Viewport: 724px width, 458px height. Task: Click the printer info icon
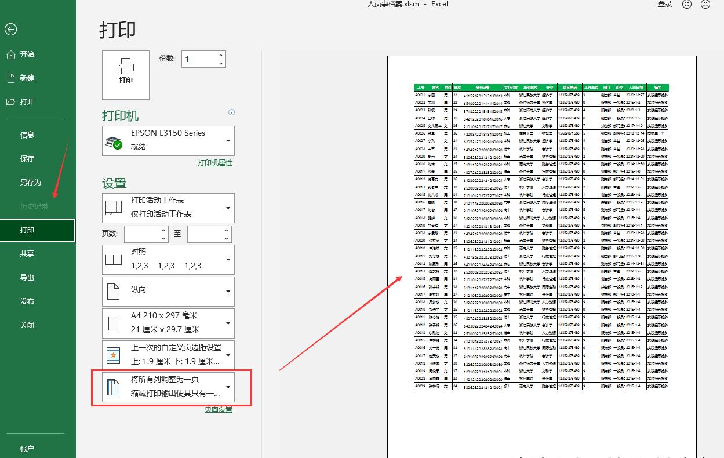coord(231,112)
